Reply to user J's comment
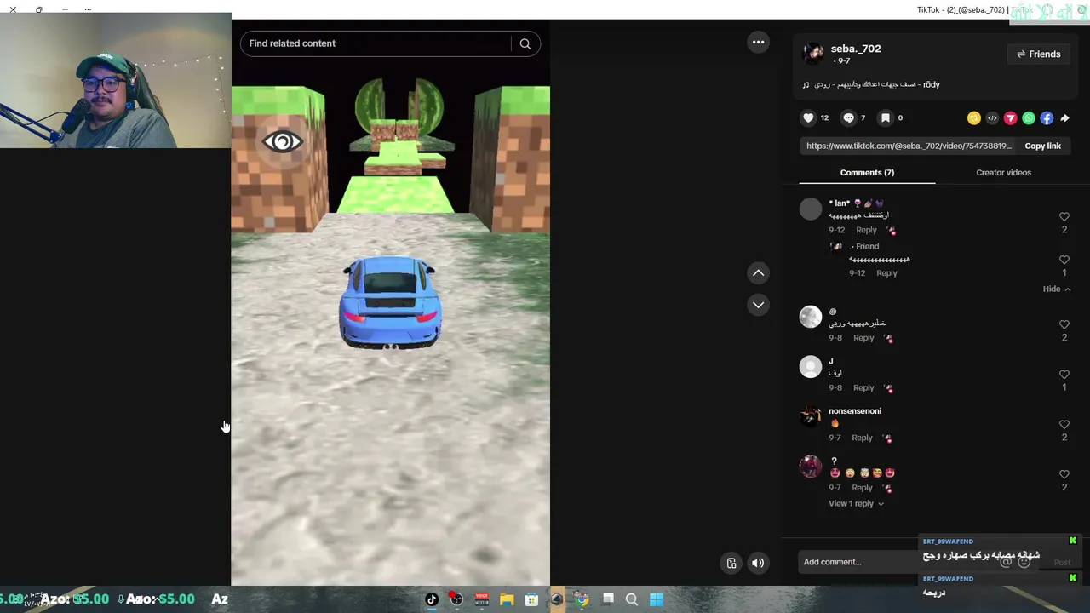The width and height of the screenshot is (1090, 613). (x=863, y=387)
